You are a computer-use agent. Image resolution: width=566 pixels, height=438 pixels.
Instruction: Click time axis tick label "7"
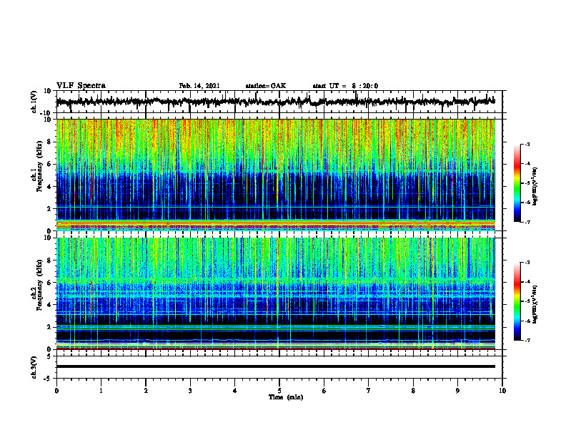coord(369,391)
